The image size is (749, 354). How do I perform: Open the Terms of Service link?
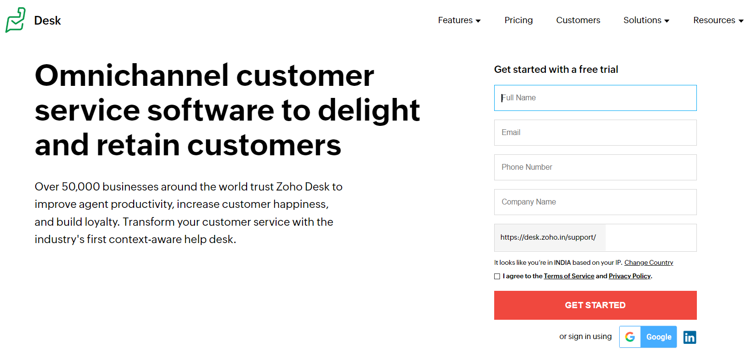pos(569,276)
